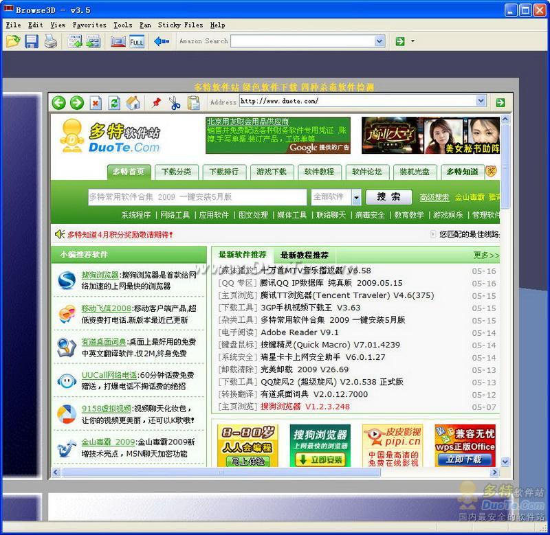
Task: Open the 高级搜索 link
Action: pyautogui.click(x=434, y=198)
